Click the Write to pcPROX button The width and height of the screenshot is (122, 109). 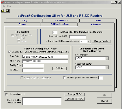coord(75,99)
